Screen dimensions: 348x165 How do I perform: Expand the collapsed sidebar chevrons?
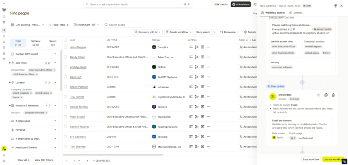coord(4,3)
